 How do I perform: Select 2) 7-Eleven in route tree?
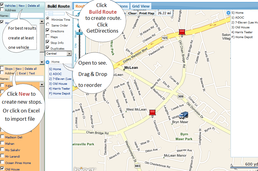60,79
